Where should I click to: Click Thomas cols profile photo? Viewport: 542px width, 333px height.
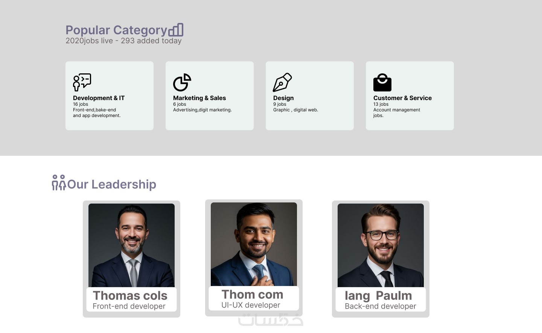[131, 245]
